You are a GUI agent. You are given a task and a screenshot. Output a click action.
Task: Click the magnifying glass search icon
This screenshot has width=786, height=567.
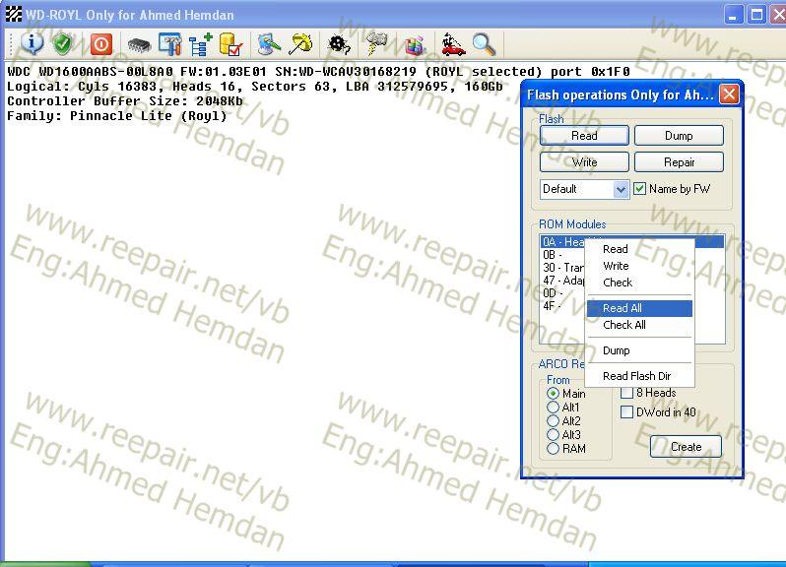(483, 44)
